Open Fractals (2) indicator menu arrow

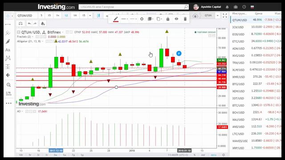33,36
